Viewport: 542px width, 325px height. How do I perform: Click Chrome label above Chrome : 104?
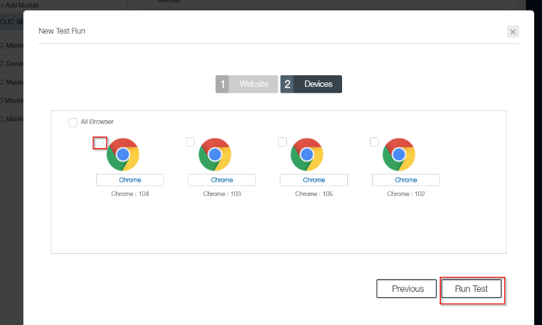pos(130,180)
